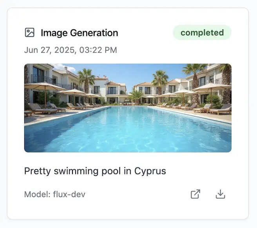Click the blue pool water in the image
Viewport: 257px width, 228px height.
(129, 129)
